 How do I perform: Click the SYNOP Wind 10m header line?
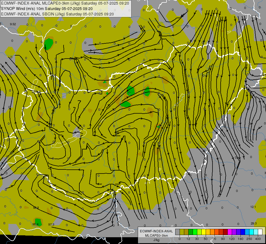coord(47,9)
